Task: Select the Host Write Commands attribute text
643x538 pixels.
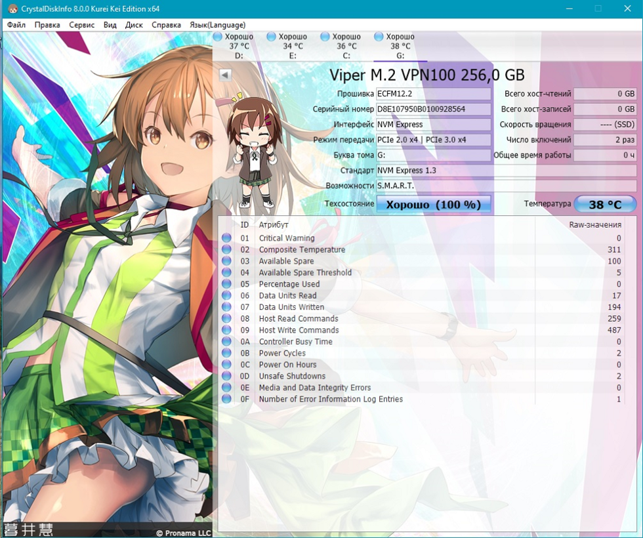Action: click(x=299, y=329)
